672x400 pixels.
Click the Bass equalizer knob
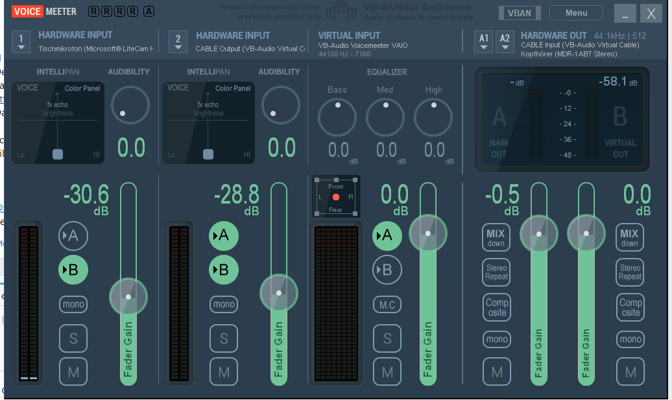tap(337, 117)
